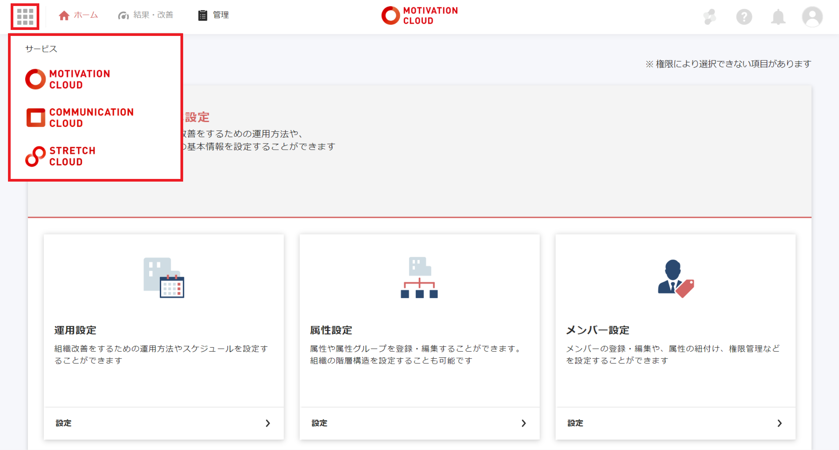Click the 設定 link under 運用設定

click(64, 423)
